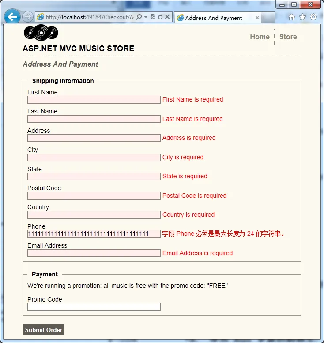This screenshot has width=324, height=343.
Task: Click the 'Email Address is required' error
Action: pos(197,253)
